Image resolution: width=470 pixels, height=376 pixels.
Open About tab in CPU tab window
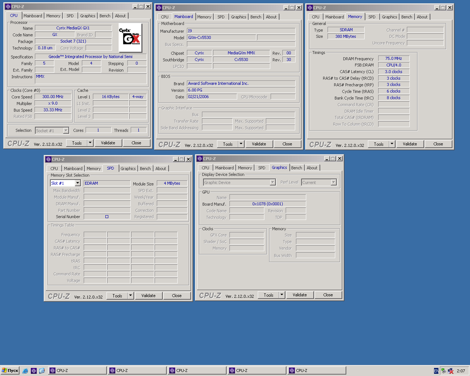pyautogui.click(x=120, y=16)
